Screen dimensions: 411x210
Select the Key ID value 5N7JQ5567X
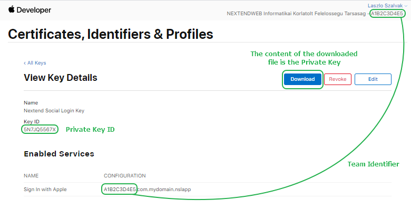point(40,129)
